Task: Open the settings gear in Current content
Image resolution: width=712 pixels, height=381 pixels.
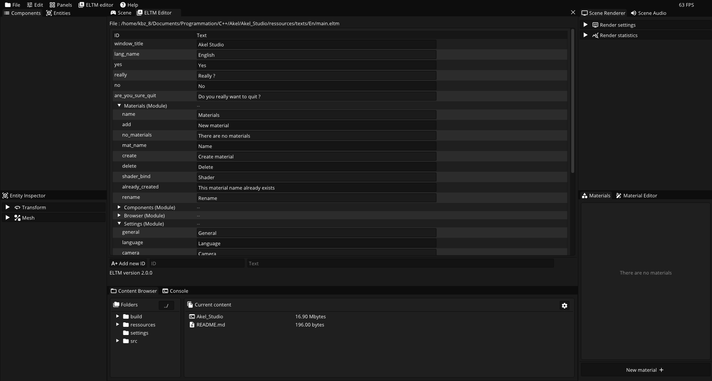Action: coord(564,306)
